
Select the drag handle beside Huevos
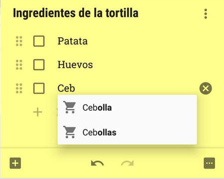(19, 65)
